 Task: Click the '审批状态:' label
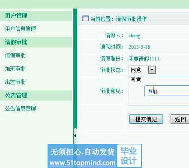click(111, 70)
